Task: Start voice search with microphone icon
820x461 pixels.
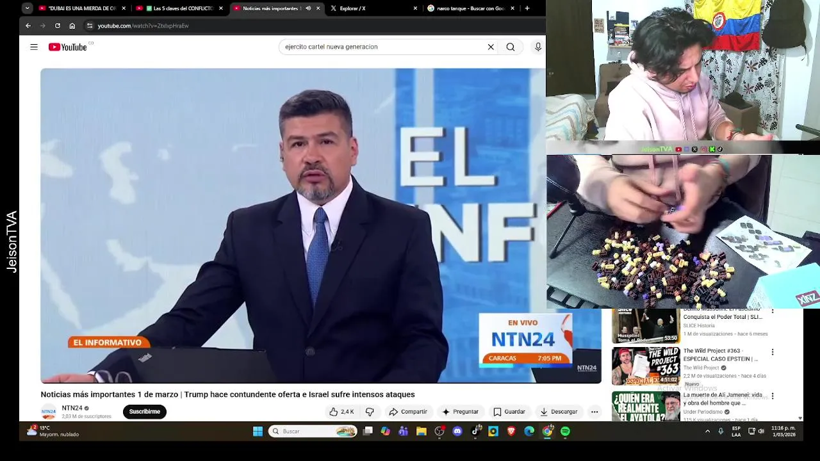Action: [538, 47]
